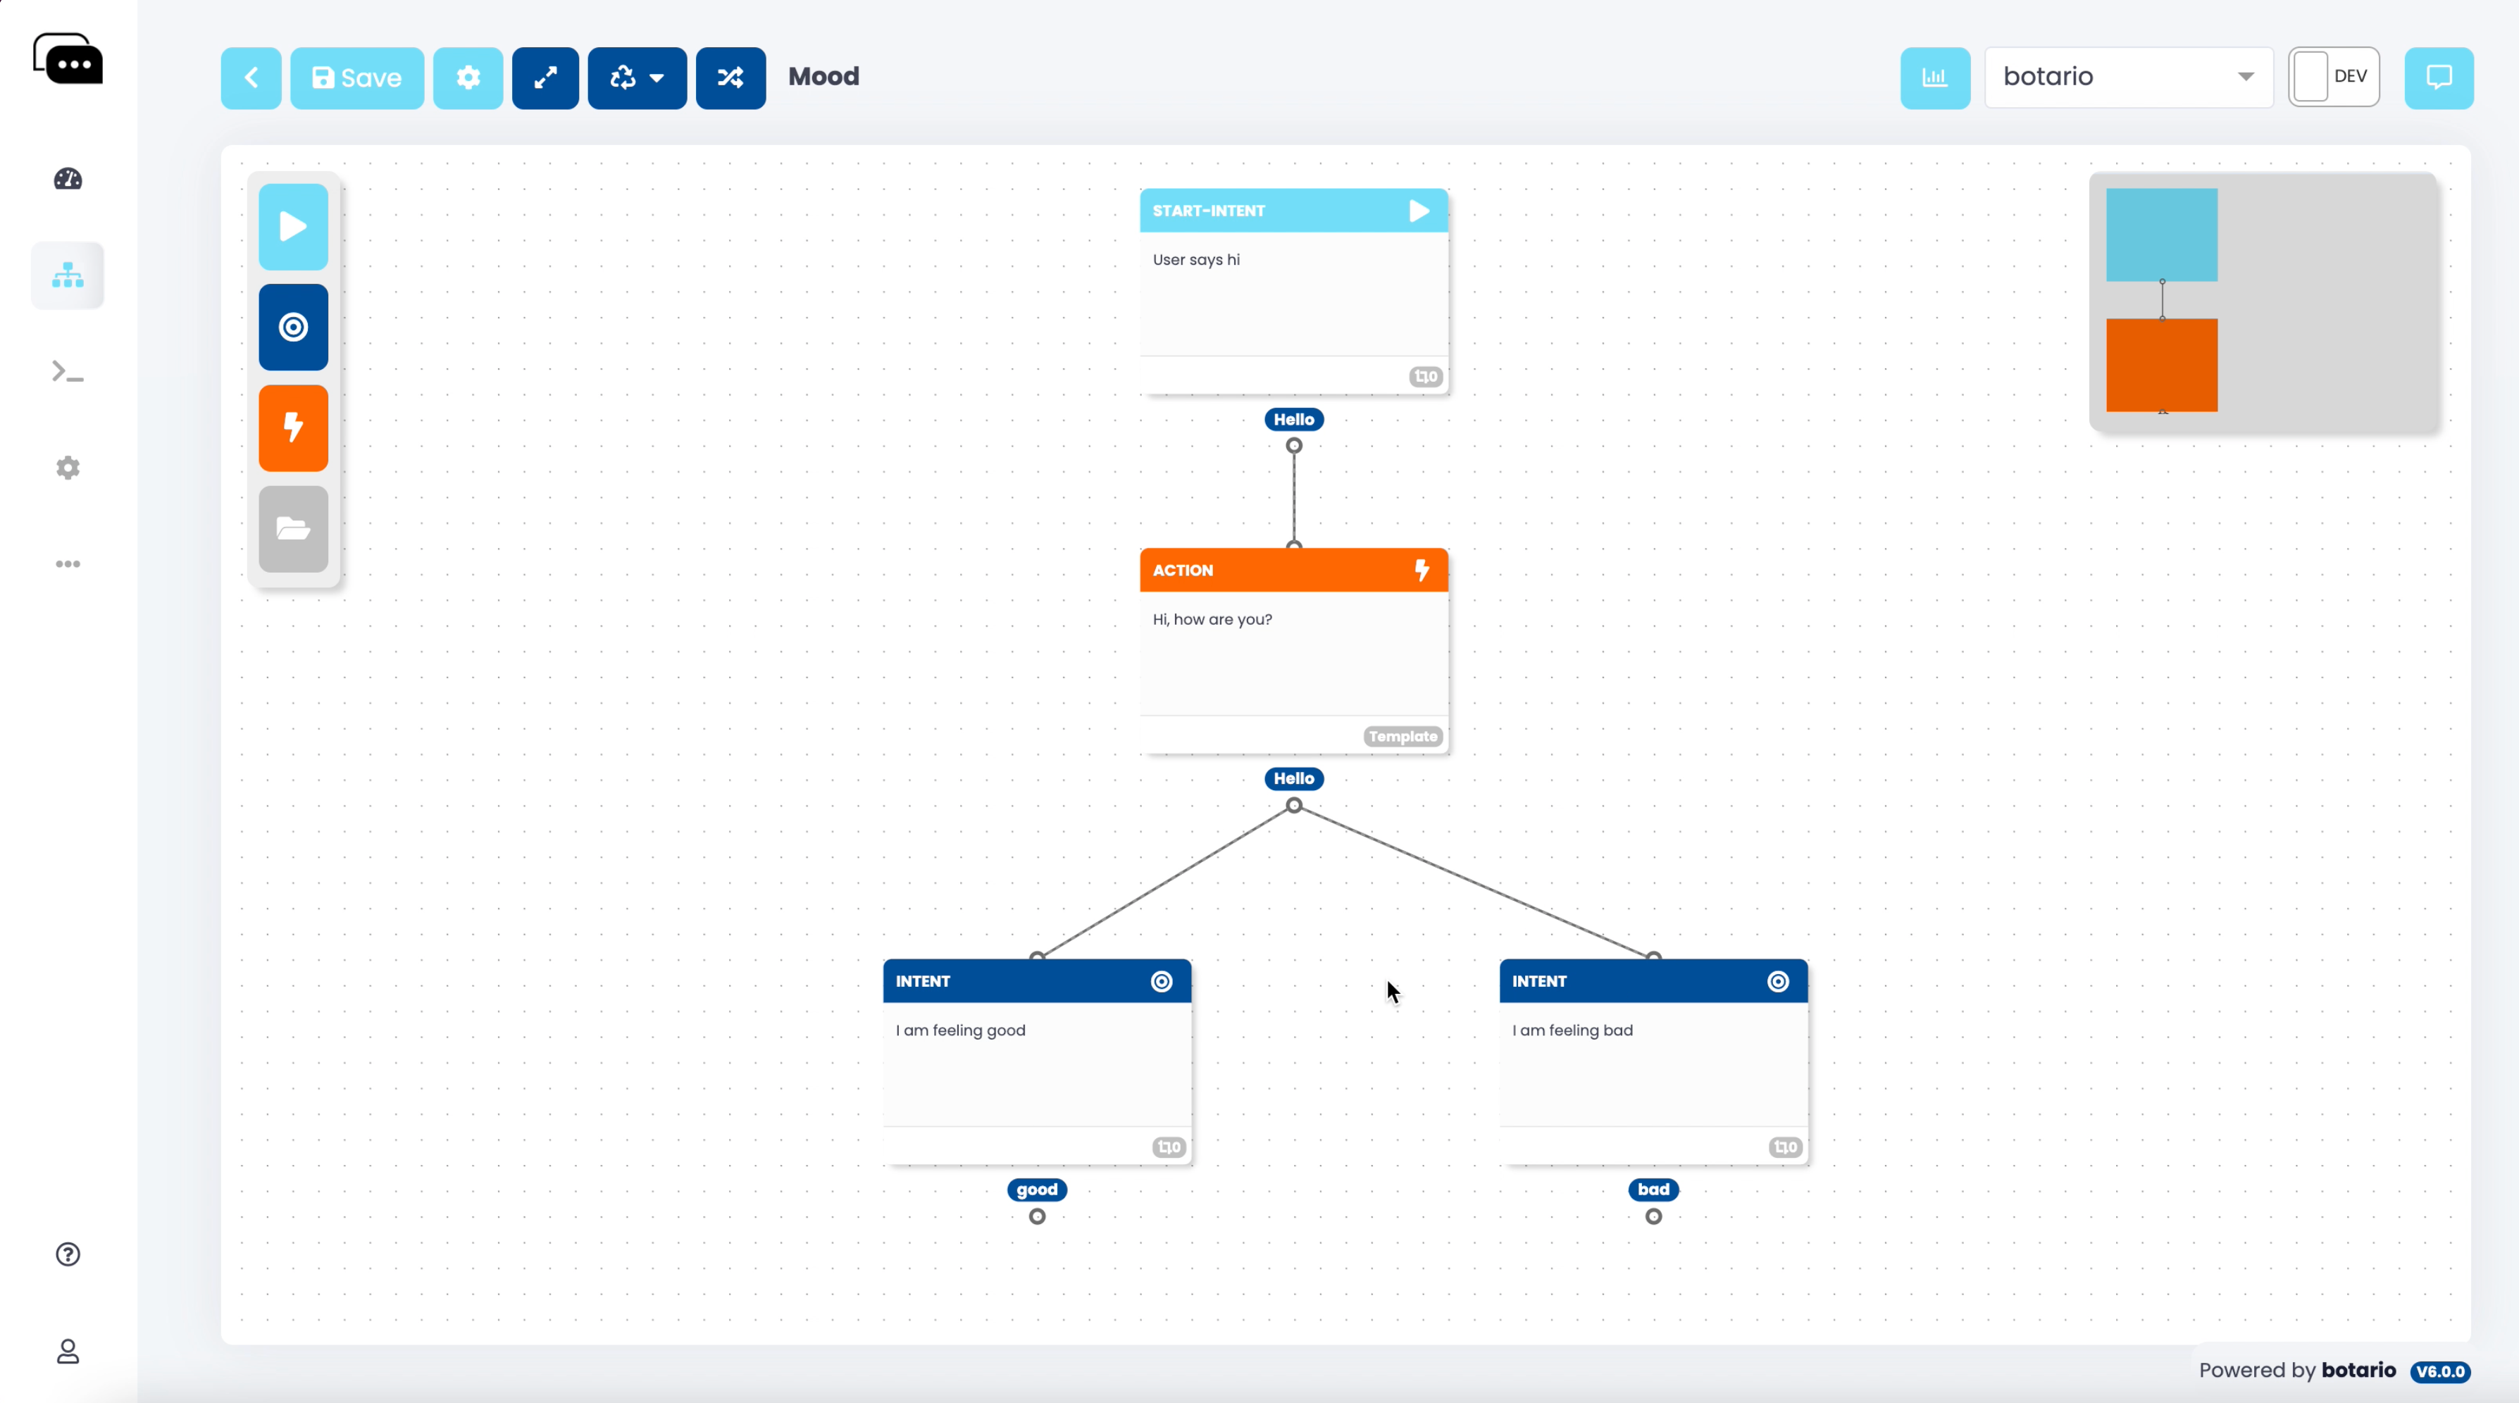Toggle the DEV mode switch
Viewport: 2519px width, 1403px height.
click(x=2332, y=77)
